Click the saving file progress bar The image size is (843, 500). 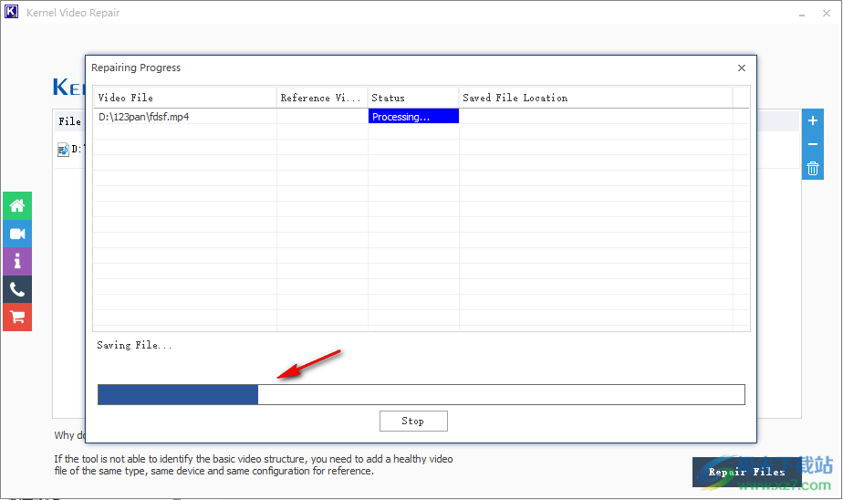421,394
